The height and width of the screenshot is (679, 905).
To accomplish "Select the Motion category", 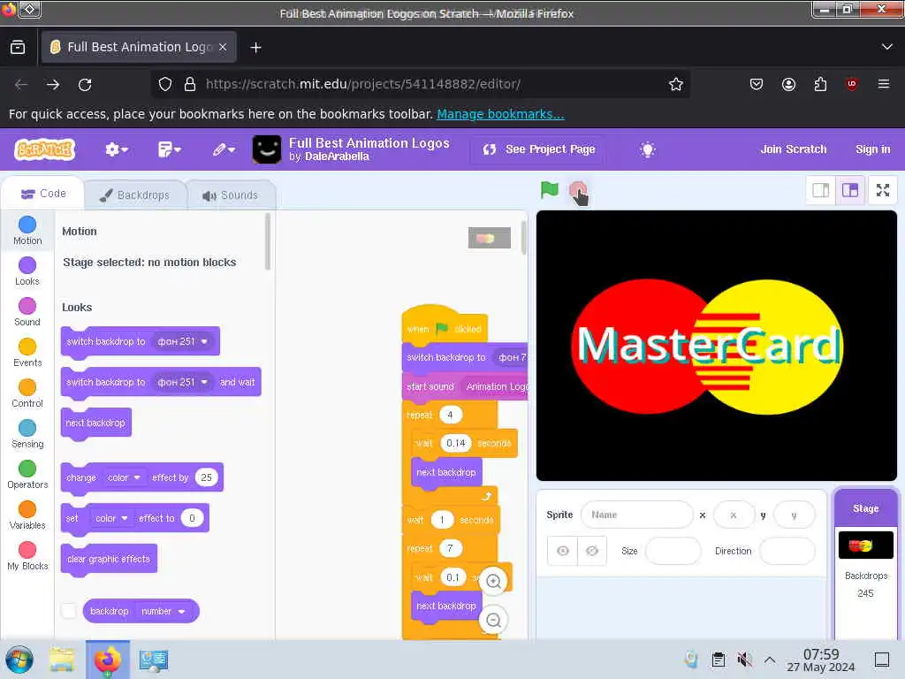I will (27, 231).
